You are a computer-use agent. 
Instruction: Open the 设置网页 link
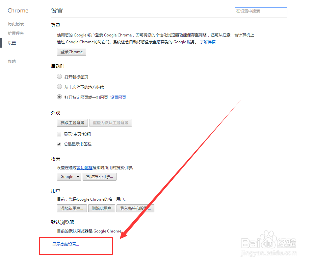click(x=118, y=97)
